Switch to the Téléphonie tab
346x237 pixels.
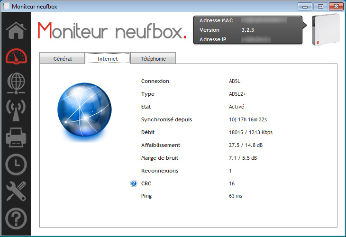(153, 59)
